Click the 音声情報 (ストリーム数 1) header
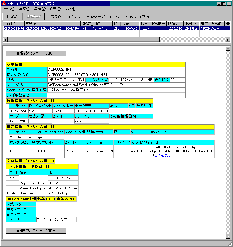The height and width of the screenshot is (247, 233). pyautogui.click(x=110, y=127)
